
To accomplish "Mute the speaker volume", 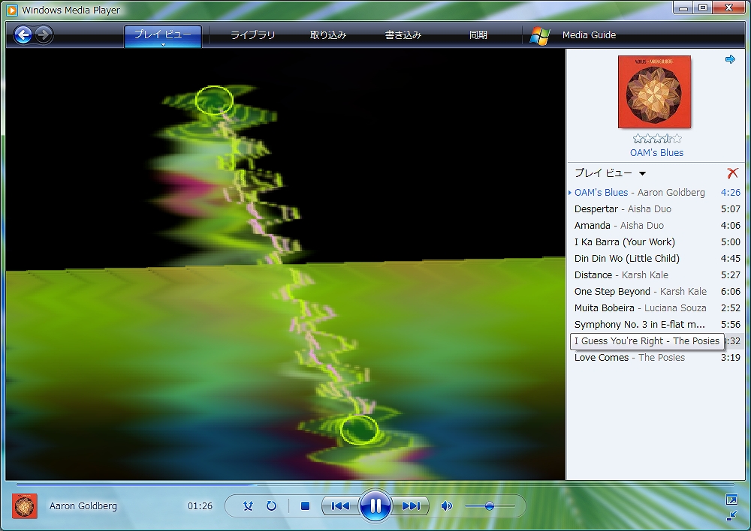I will [446, 506].
